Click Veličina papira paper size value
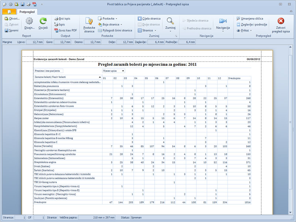The image size is (296, 222). tap(97, 218)
